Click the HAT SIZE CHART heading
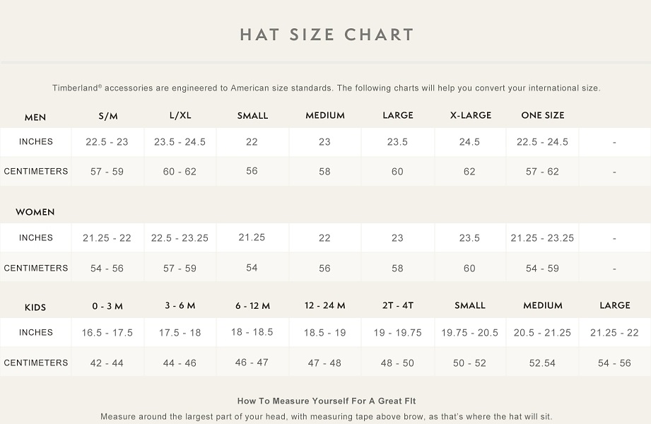651x424 pixels. tap(327, 35)
